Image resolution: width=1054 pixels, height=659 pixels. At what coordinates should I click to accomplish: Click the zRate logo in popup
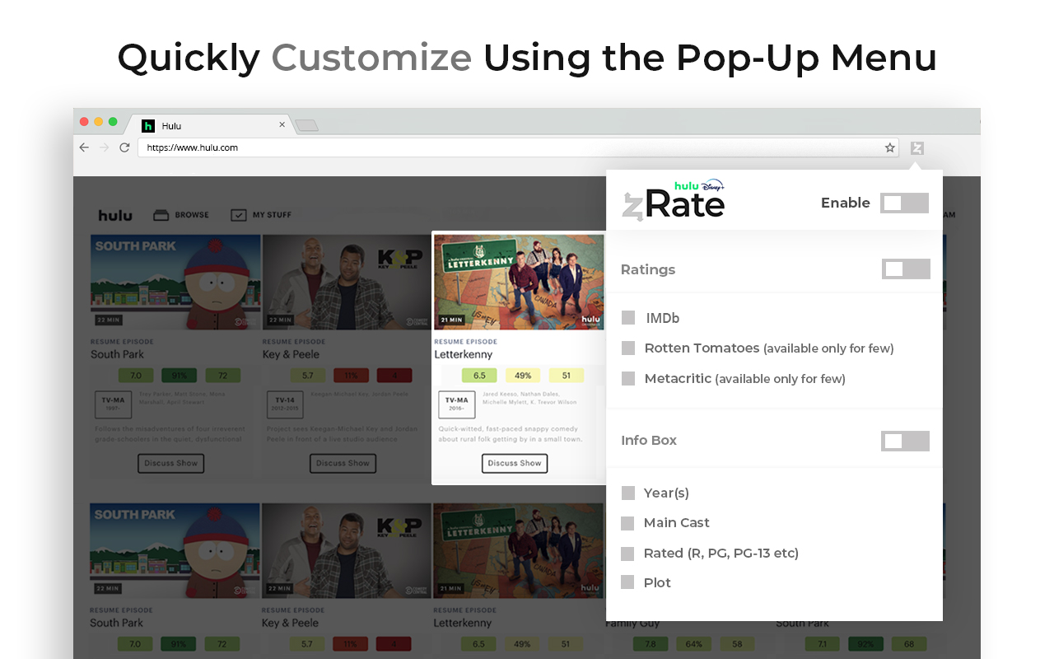coord(673,201)
